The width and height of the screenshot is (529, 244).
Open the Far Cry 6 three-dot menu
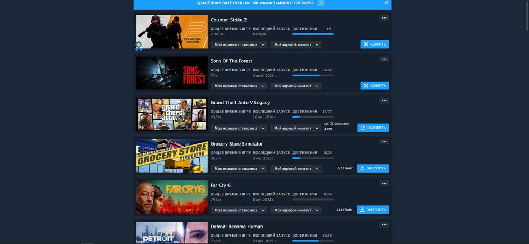pos(384,183)
